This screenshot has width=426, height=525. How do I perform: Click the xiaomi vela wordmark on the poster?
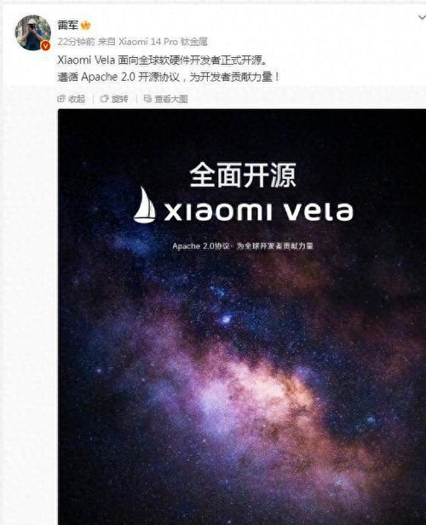(258, 211)
